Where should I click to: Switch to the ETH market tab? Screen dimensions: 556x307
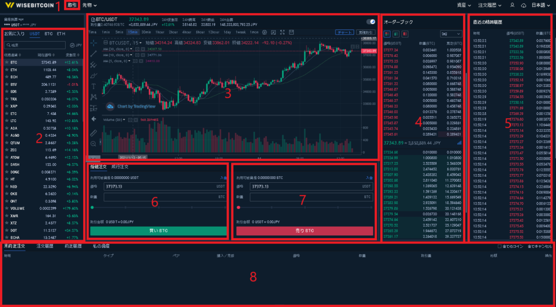click(61, 34)
